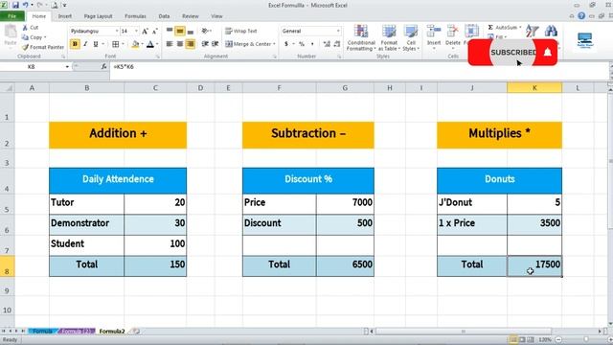The image size is (613, 345).
Task: Open the File tab
Action: tap(12, 16)
